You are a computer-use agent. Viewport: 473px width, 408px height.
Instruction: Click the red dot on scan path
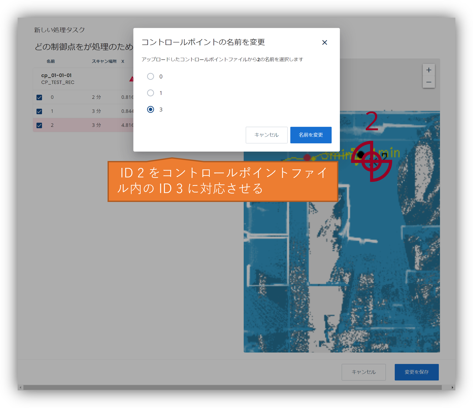click(307, 157)
